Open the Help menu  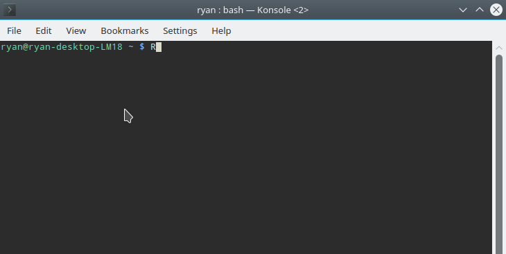tap(221, 30)
